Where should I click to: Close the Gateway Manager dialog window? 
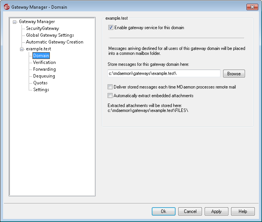click(x=252, y=7)
